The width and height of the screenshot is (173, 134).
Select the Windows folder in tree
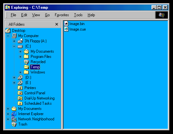point(38,72)
